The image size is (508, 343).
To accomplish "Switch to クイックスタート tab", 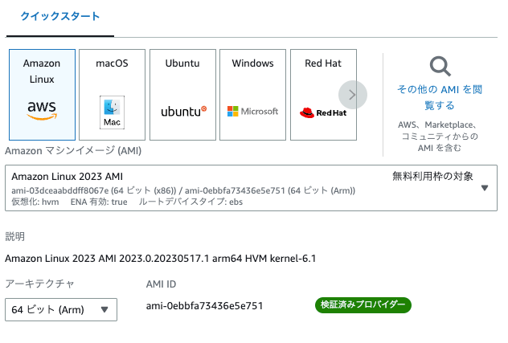I will coord(60,16).
